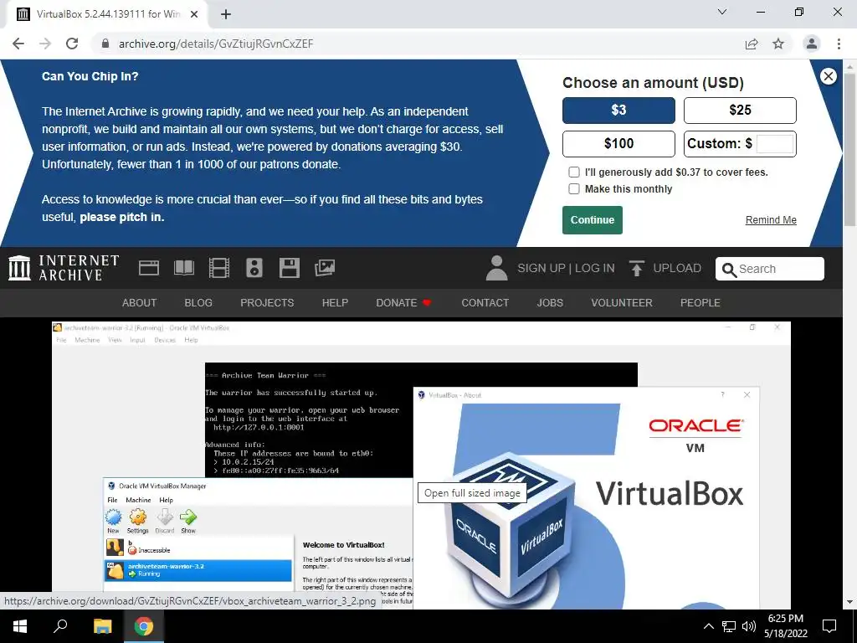Click the UPLOAD link text
This screenshot has width=857, height=643.
677,268
